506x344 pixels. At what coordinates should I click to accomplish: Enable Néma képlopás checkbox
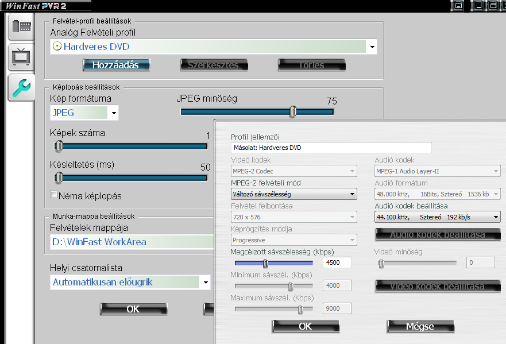pyautogui.click(x=54, y=195)
